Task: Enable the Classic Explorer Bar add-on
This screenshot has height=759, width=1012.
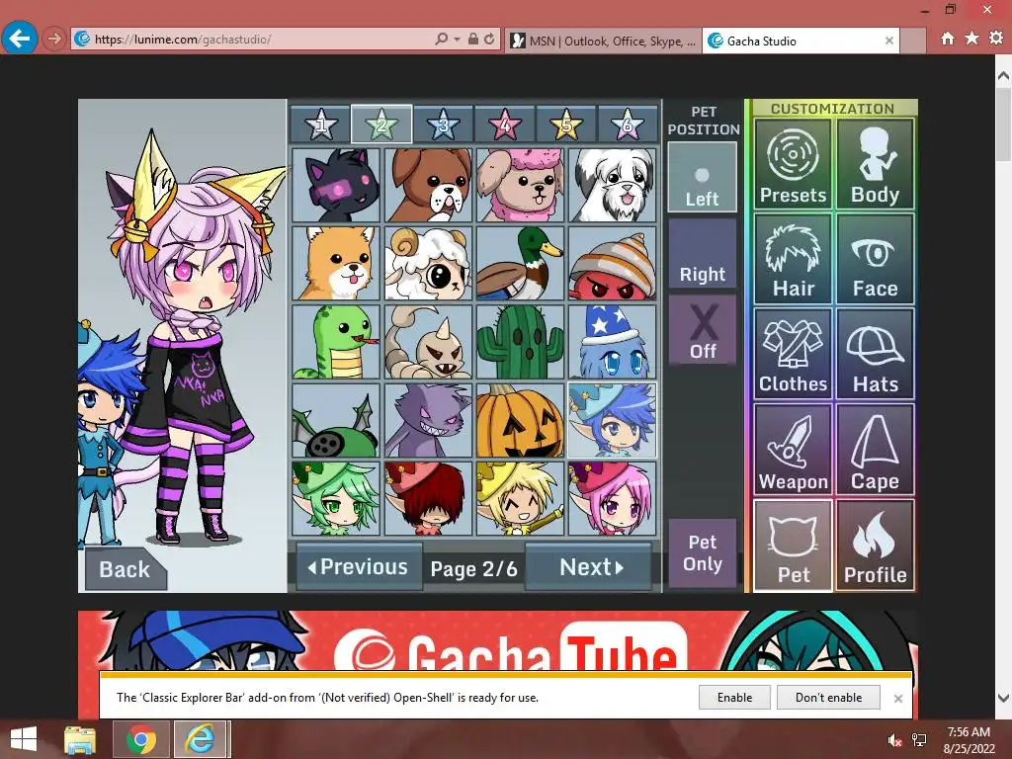Action: click(x=734, y=698)
